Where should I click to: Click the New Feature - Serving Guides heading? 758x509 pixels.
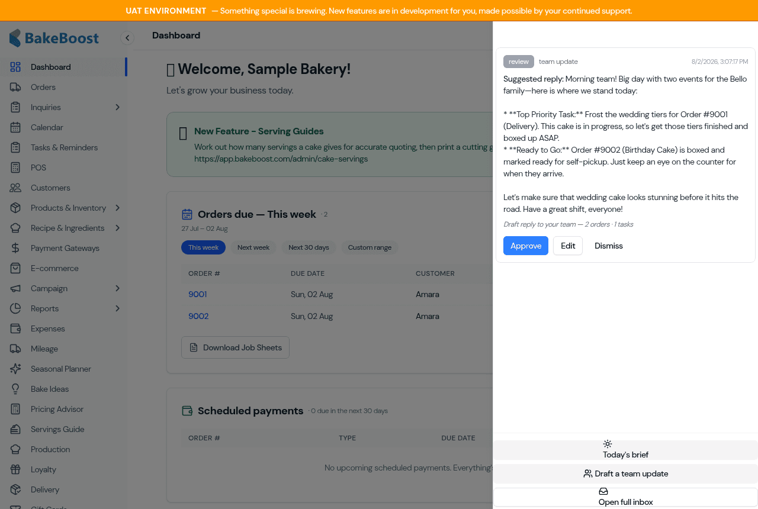(259, 131)
